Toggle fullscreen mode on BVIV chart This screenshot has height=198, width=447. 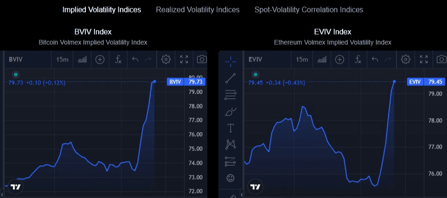pyautogui.click(x=184, y=60)
